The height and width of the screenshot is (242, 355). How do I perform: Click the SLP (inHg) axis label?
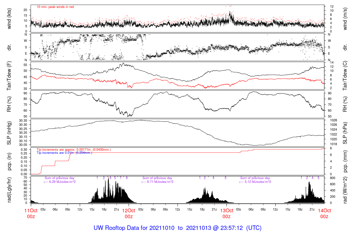9,133
